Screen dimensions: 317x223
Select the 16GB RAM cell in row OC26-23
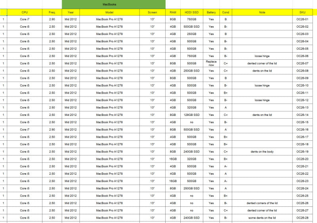[x=173, y=181]
